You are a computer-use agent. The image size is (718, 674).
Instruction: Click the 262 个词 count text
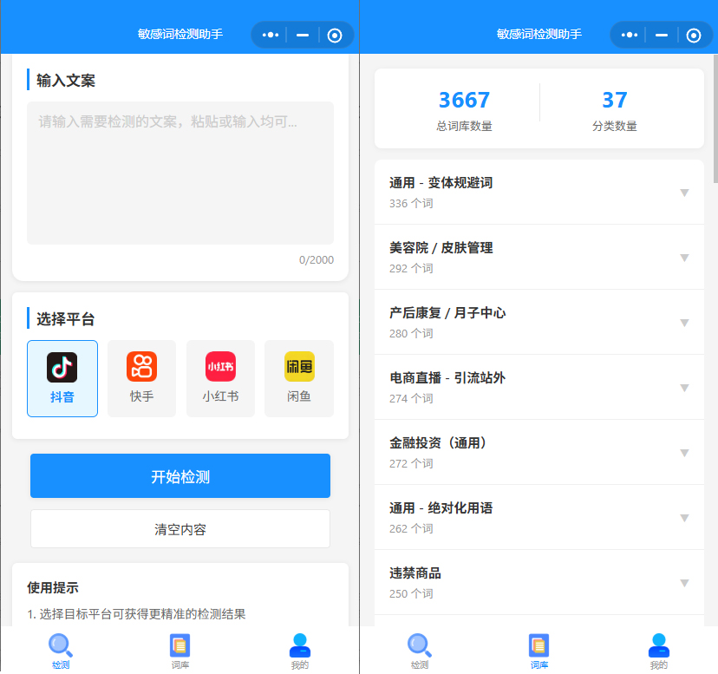411,529
